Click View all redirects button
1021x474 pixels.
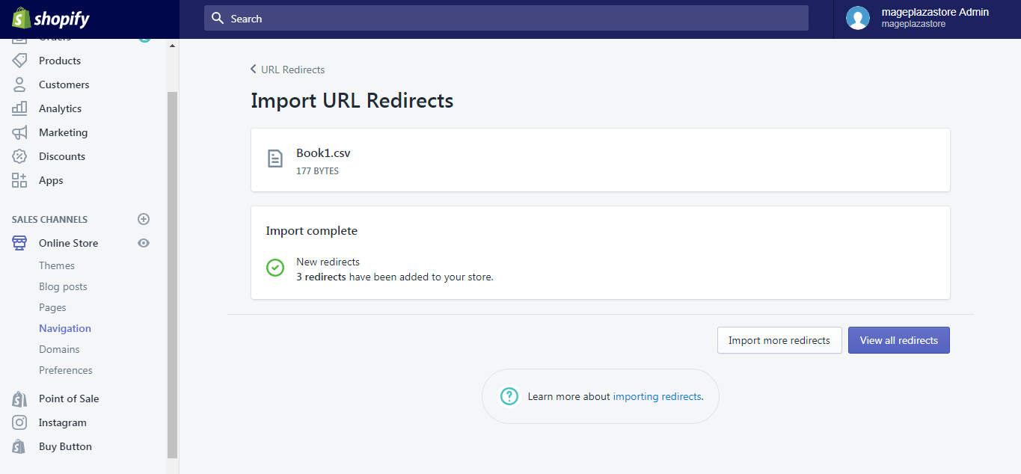pos(899,340)
